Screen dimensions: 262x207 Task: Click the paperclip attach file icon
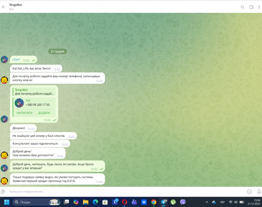pos(3,192)
